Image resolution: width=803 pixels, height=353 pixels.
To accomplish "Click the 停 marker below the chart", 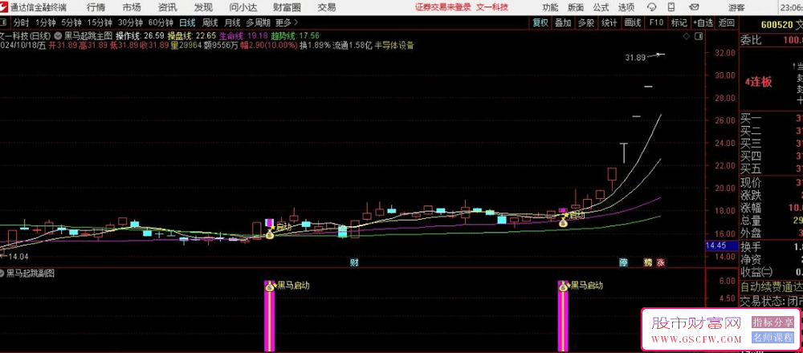I will 623,263.
